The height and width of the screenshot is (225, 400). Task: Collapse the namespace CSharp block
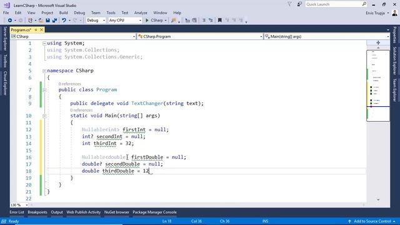pos(44,71)
